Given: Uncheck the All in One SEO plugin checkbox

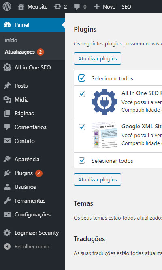Looking at the screenshot, I should pyautogui.click(x=82, y=94).
